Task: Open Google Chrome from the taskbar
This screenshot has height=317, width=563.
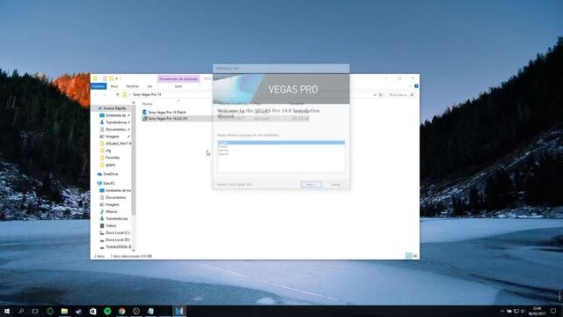Action: pyautogui.click(x=121, y=311)
